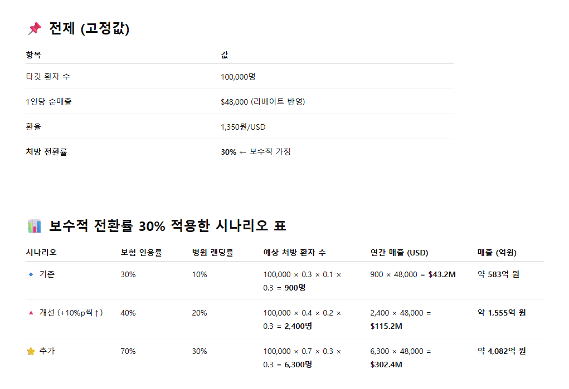Click the 보험 인용률 column header
Image resolution: width=569 pixels, height=389 pixels.
click(142, 252)
